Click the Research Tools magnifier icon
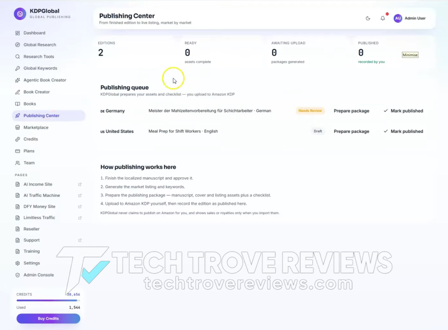 (x=17, y=56)
